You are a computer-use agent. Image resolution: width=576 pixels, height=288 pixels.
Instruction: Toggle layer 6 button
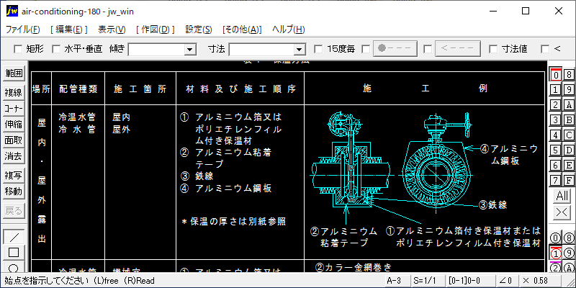556,166
